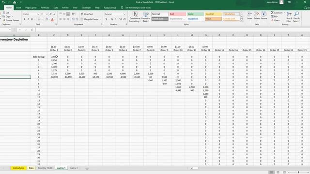310x174 pixels.
Task: Click the Find & Select magnifier
Action: tap(296, 14)
